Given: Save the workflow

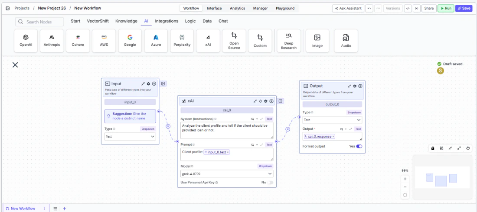Looking at the screenshot, I should point(464,8).
